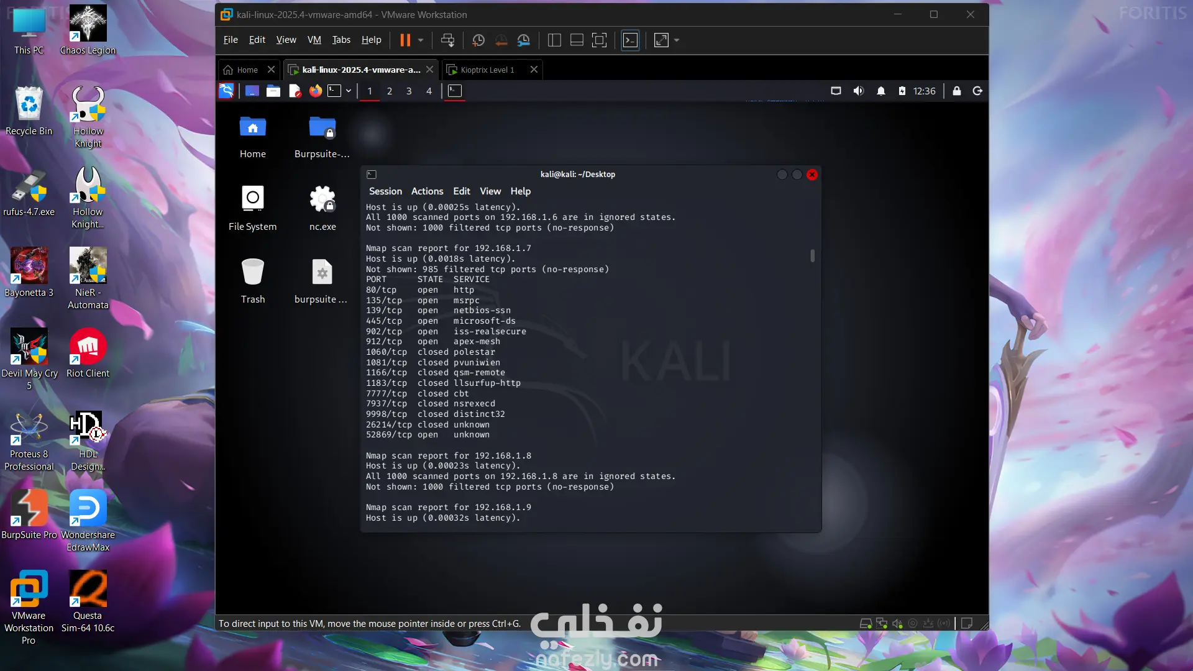Image resolution: width=1193 pixels, height=671 pixels.
Task: Open the VMware File menu
Action: tap(231, 40)
